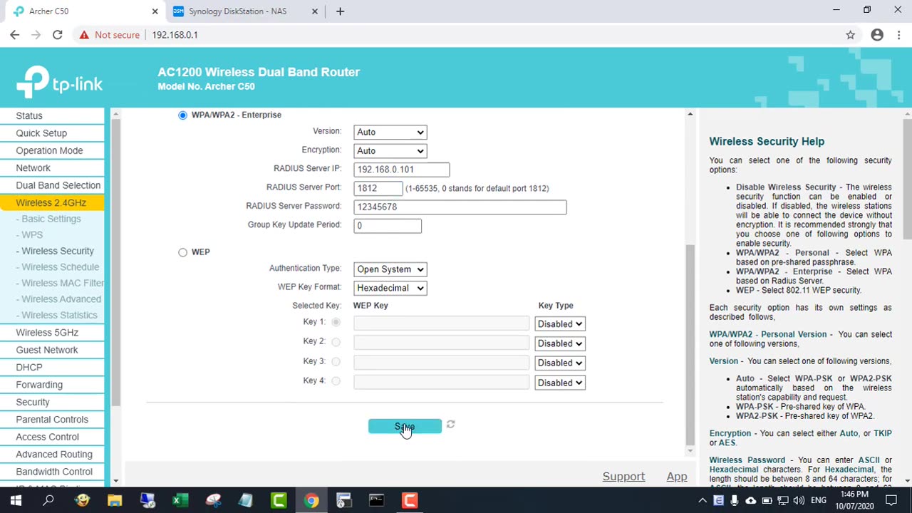Screen dimensions: 912x513
Task: Close the Archer C50 tab
Action: click(x=155, y=11)
